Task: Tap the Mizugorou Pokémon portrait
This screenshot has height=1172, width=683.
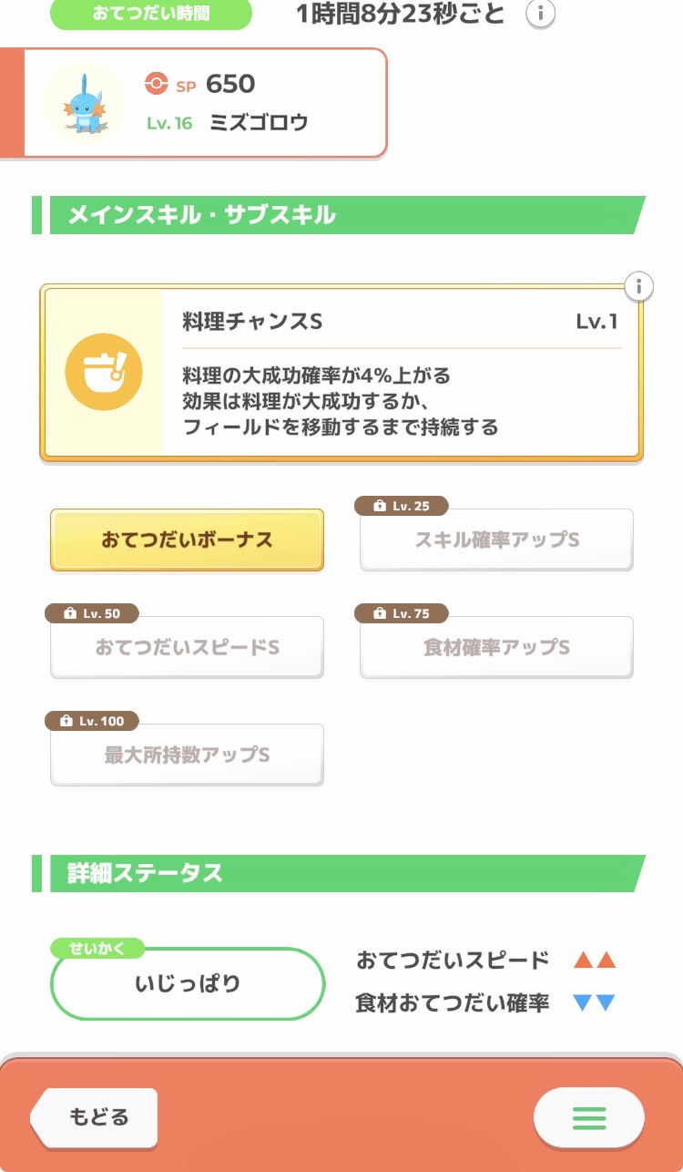Action: click(x=85, y=102)
